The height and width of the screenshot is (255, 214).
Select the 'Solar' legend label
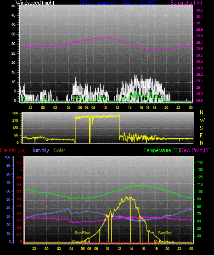pos(59,150)
